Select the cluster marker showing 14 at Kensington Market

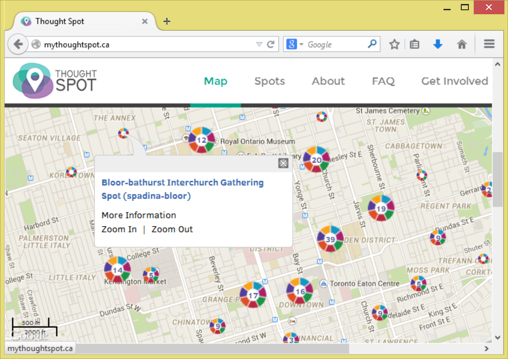click(118, 270)
